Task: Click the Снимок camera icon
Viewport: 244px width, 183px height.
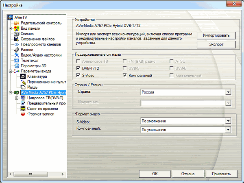Action: pos(17,34)
